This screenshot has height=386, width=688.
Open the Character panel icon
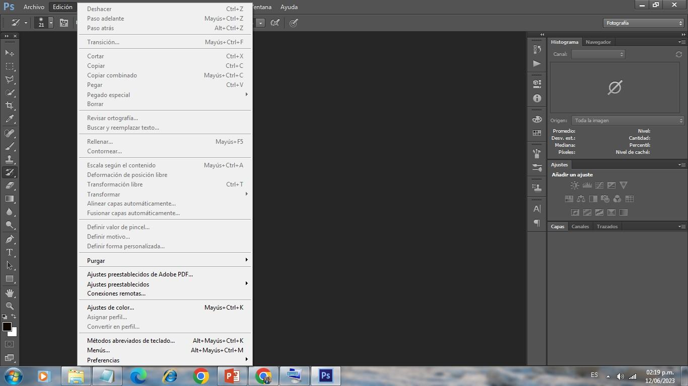tap(537, 209)
